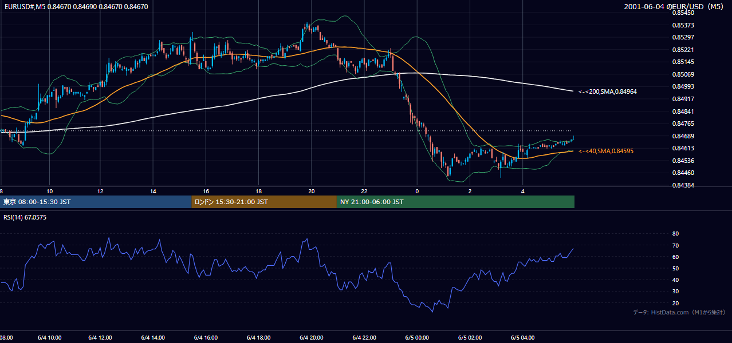The height and width of the screenshot is (343, 732).
Task: Select the 東京 08:00-15:30 JST session bar
Action: click(x=96, y=202)
